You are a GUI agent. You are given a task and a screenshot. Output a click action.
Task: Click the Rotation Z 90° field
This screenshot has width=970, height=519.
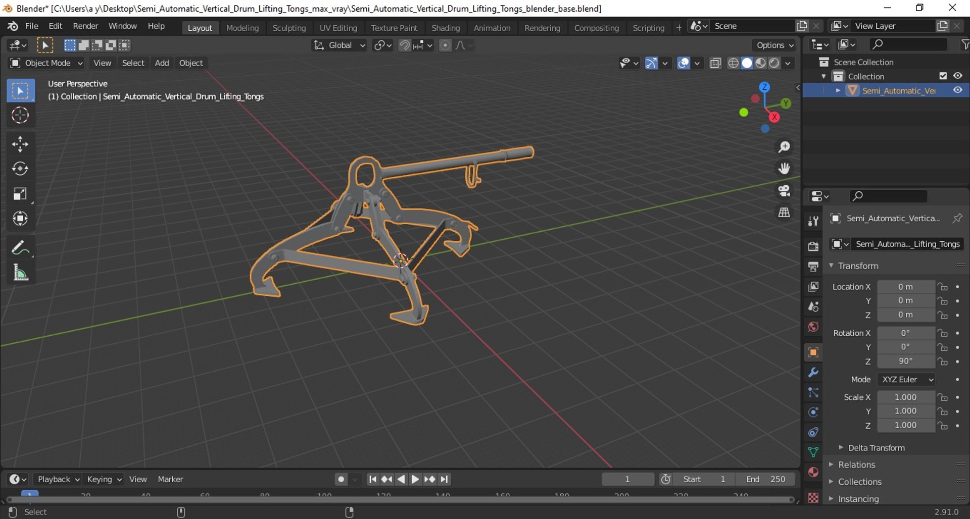(x=906, y=361)
